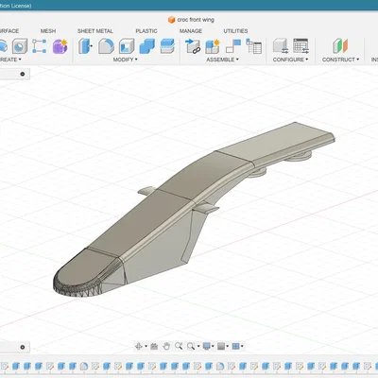Click the purple Create Form icon
This screenshot has height=378, width=378.
[x=60, y=46]
